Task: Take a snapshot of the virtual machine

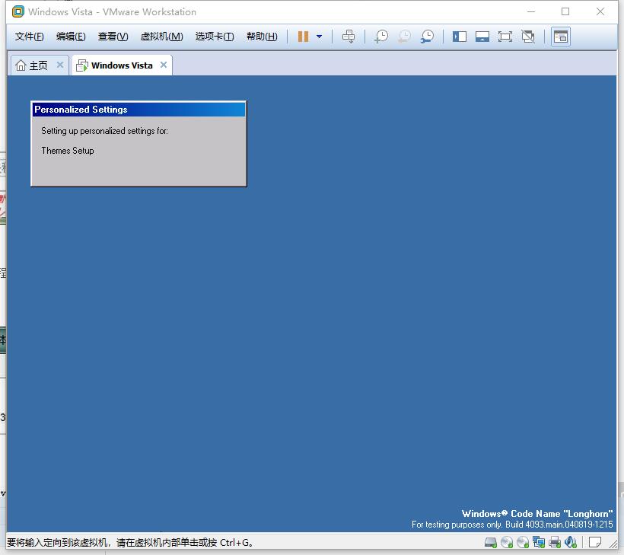Action: pyautogui.click(x=381, y=37)
